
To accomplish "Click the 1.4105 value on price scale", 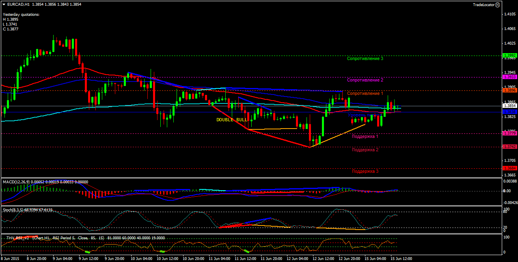I will click(x=509, y=14).
